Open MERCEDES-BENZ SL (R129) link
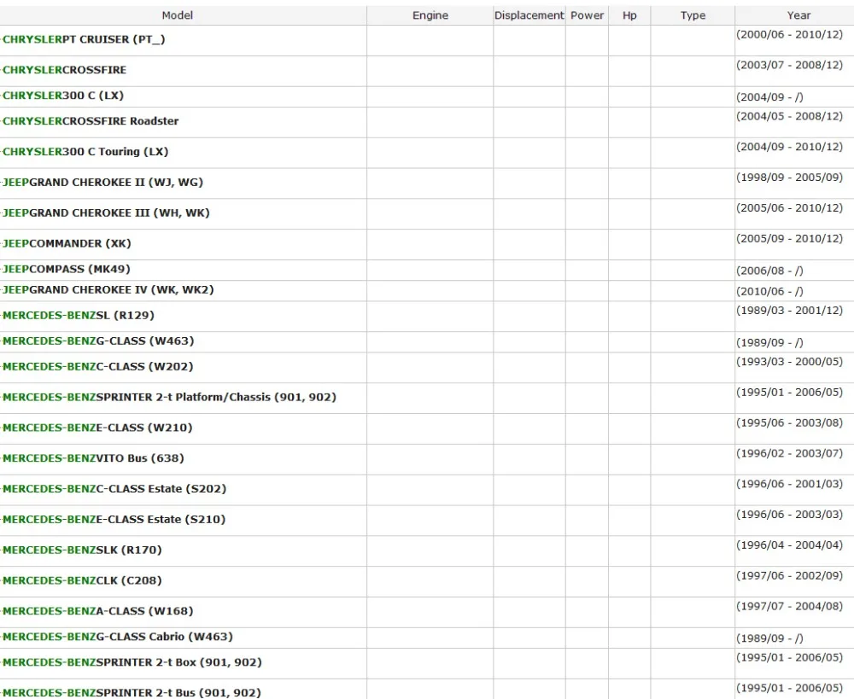This screenshot has height=699, width=854. [x=78, y=315]
